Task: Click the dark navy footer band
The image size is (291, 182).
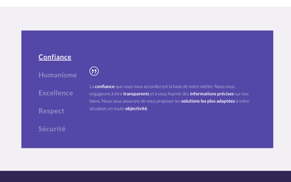Action: tap(145, 176)
